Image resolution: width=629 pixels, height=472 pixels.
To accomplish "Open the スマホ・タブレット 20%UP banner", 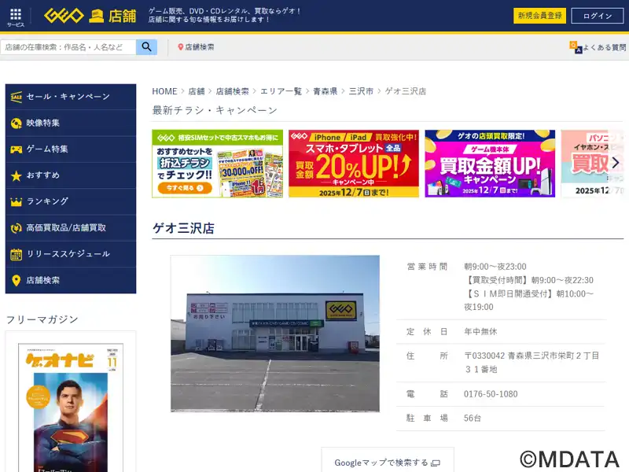I will pos(354,164).
